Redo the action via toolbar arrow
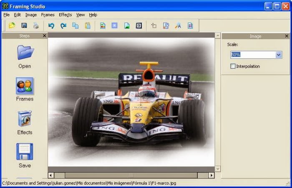Screen dimensions: 292x188 click(63, 26)
